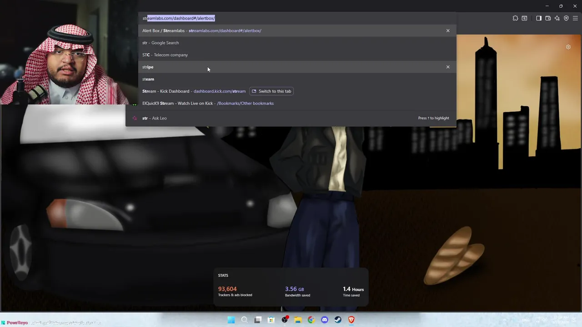Open Google Chrome from taskbar

(311, 320)
